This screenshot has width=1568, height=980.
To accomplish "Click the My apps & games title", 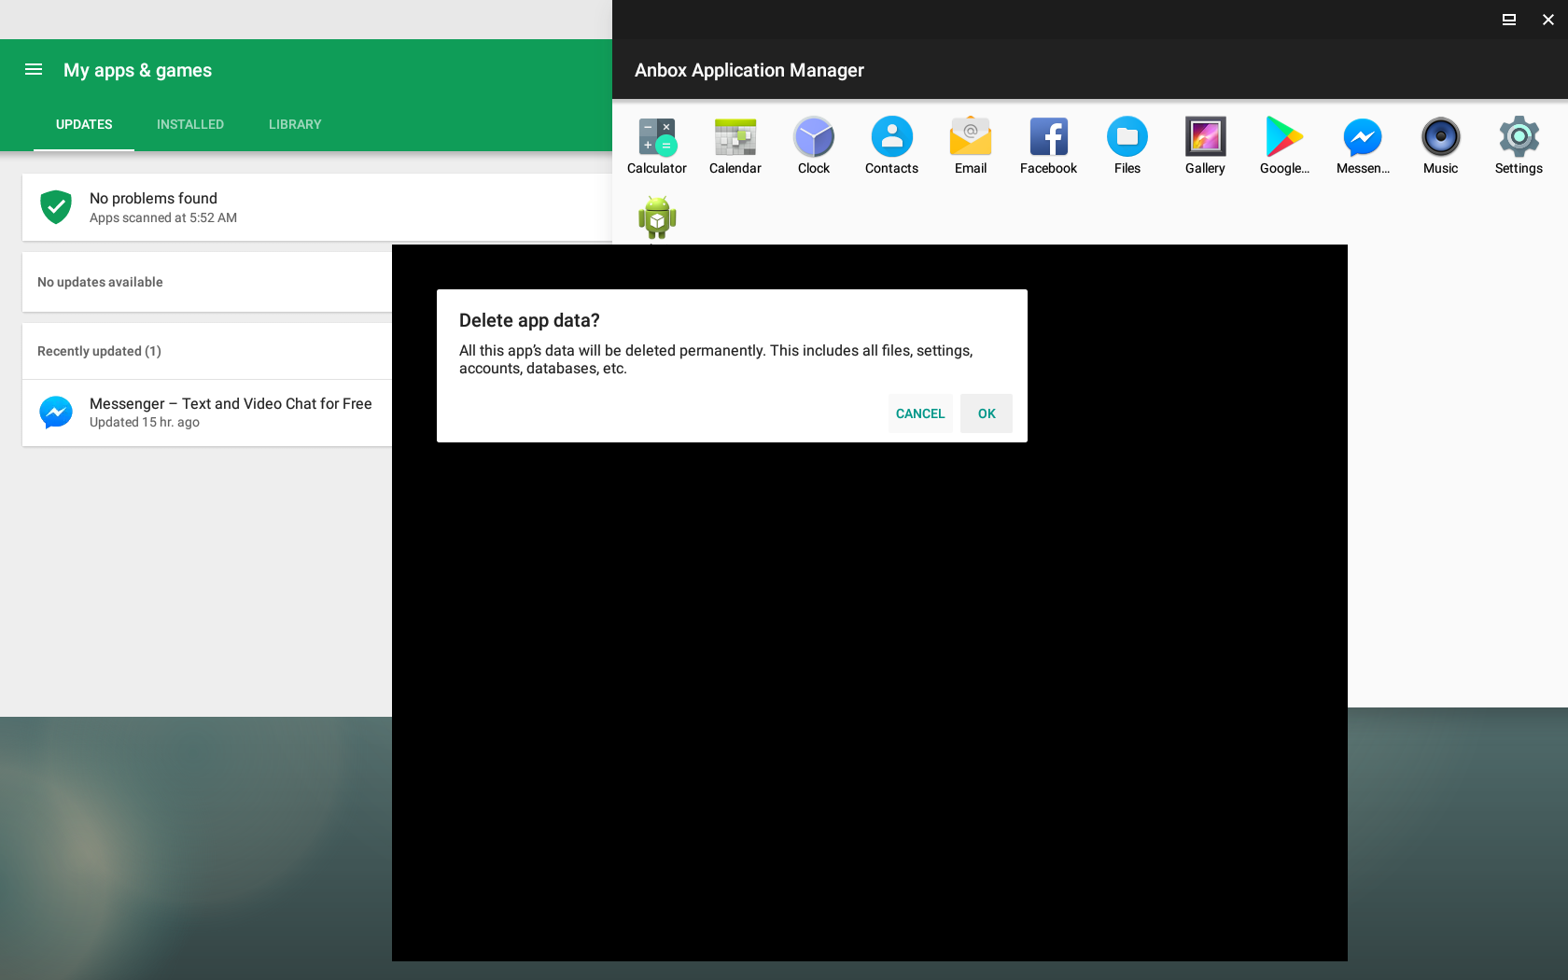I will [137, 70].
